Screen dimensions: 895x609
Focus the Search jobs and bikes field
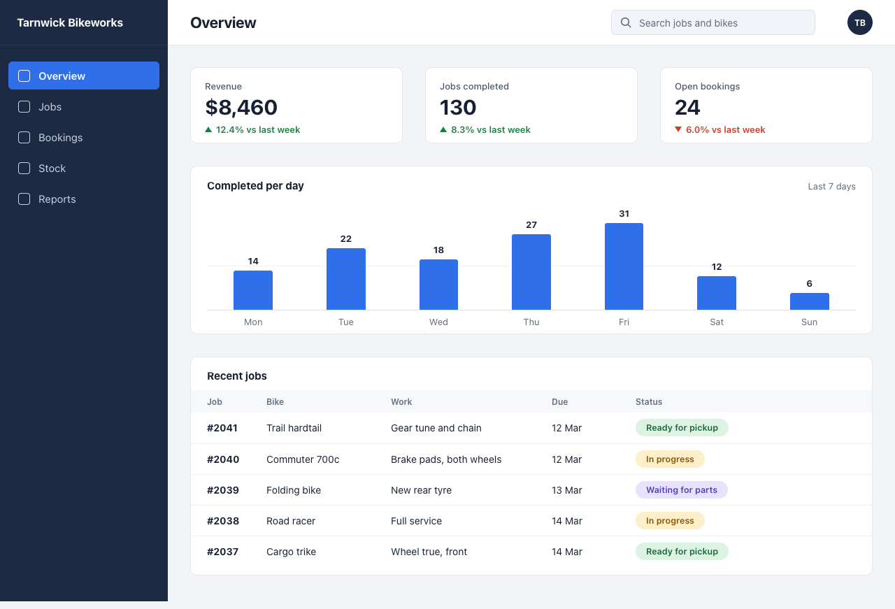pos(713,22)
